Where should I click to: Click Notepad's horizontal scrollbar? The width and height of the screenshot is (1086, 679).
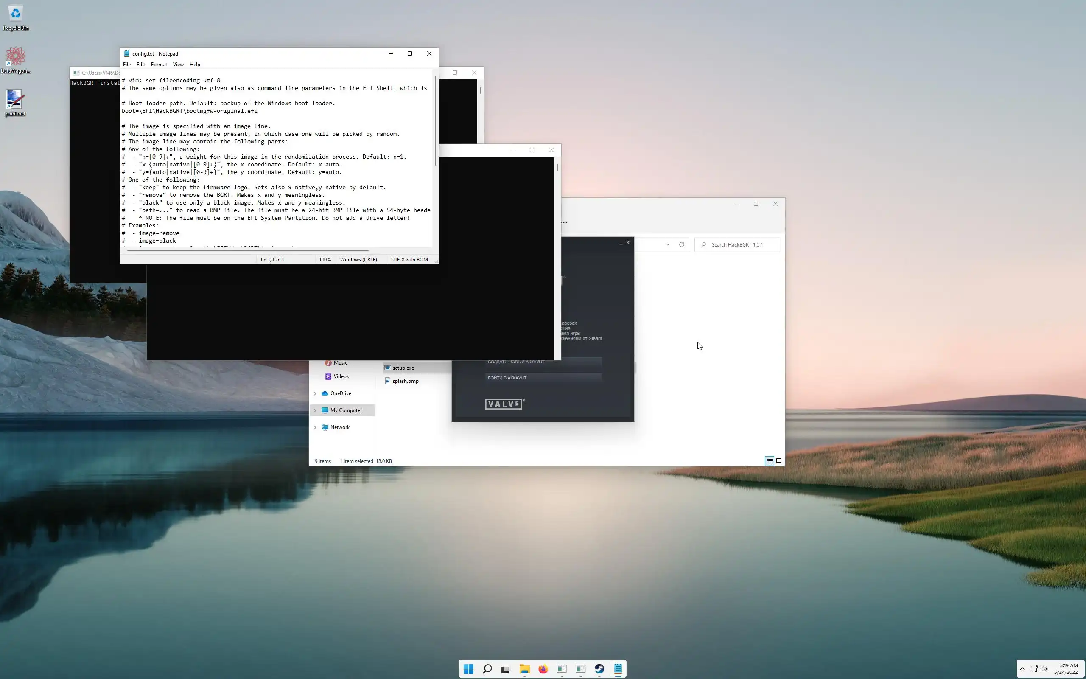pyautogui.click(x=247, y=250)
